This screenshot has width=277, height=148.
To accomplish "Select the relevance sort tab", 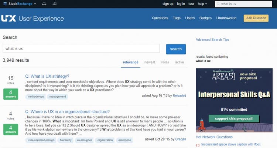I will [130, 62].
